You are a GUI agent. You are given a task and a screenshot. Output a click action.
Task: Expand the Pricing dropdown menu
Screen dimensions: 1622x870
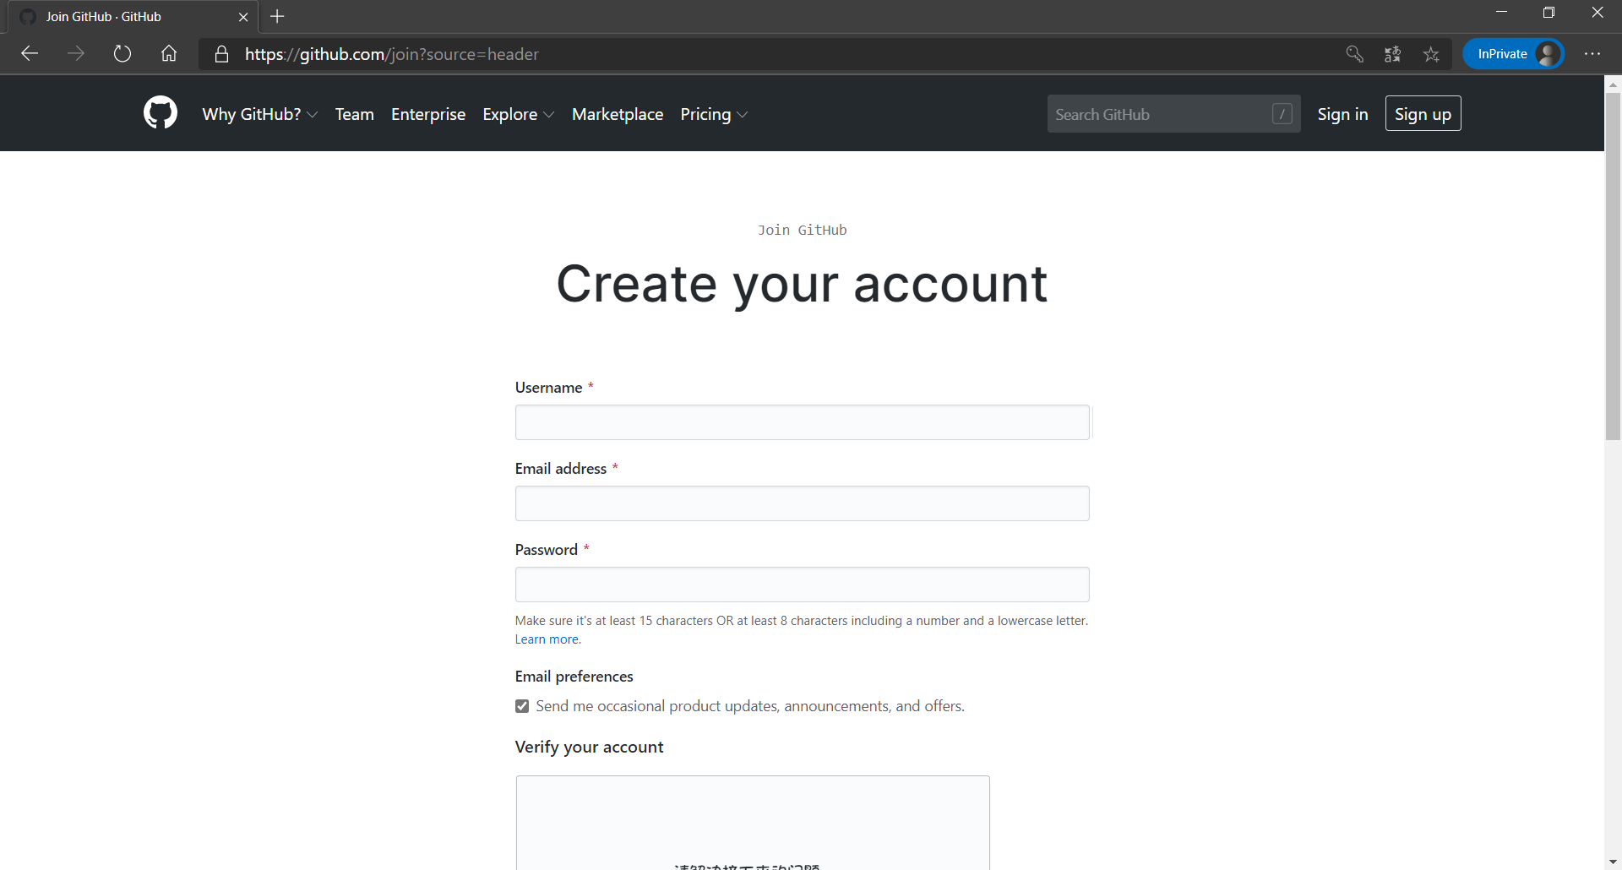tap(714, 114)
